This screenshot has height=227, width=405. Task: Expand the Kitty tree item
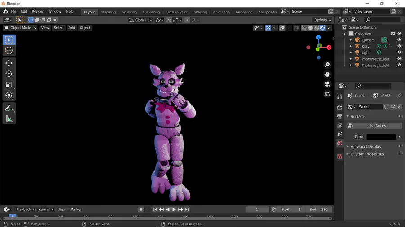coord(351,46)
